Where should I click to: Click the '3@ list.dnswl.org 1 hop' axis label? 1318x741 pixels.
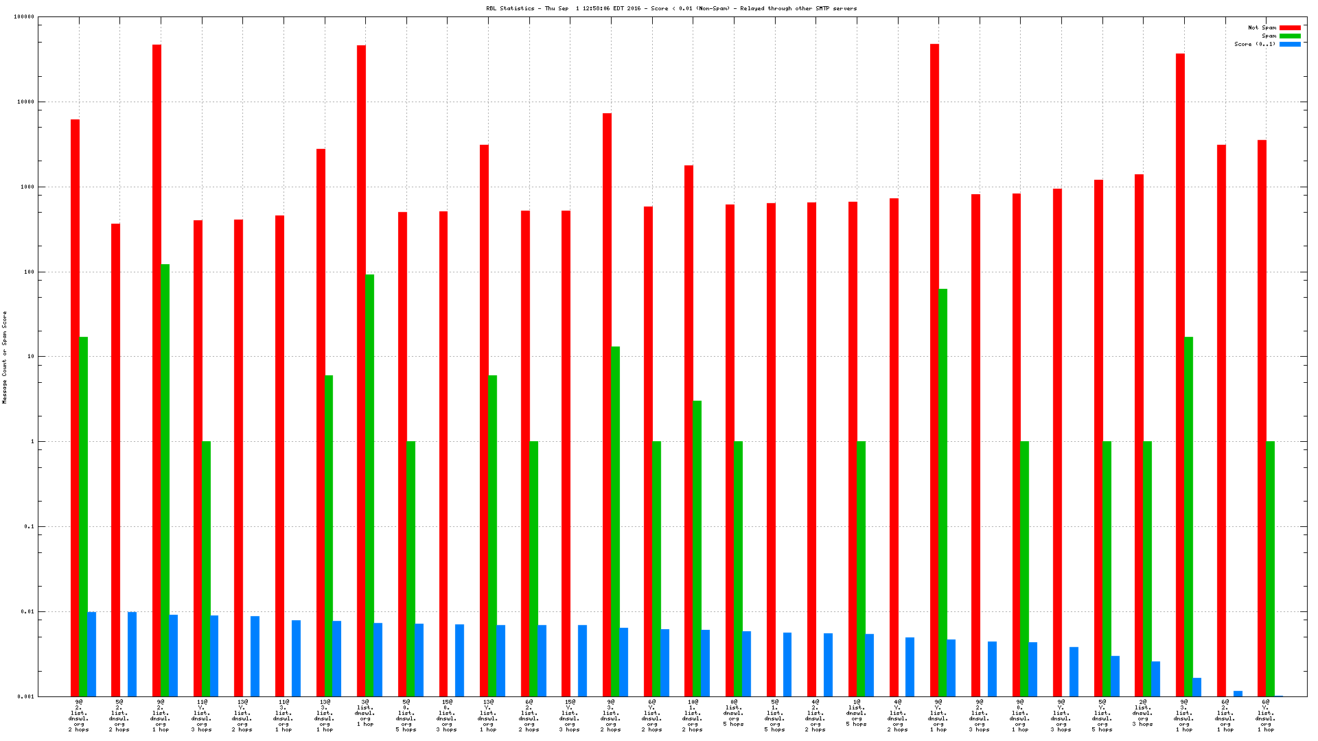pyautogui.click(x=365, y=713)
